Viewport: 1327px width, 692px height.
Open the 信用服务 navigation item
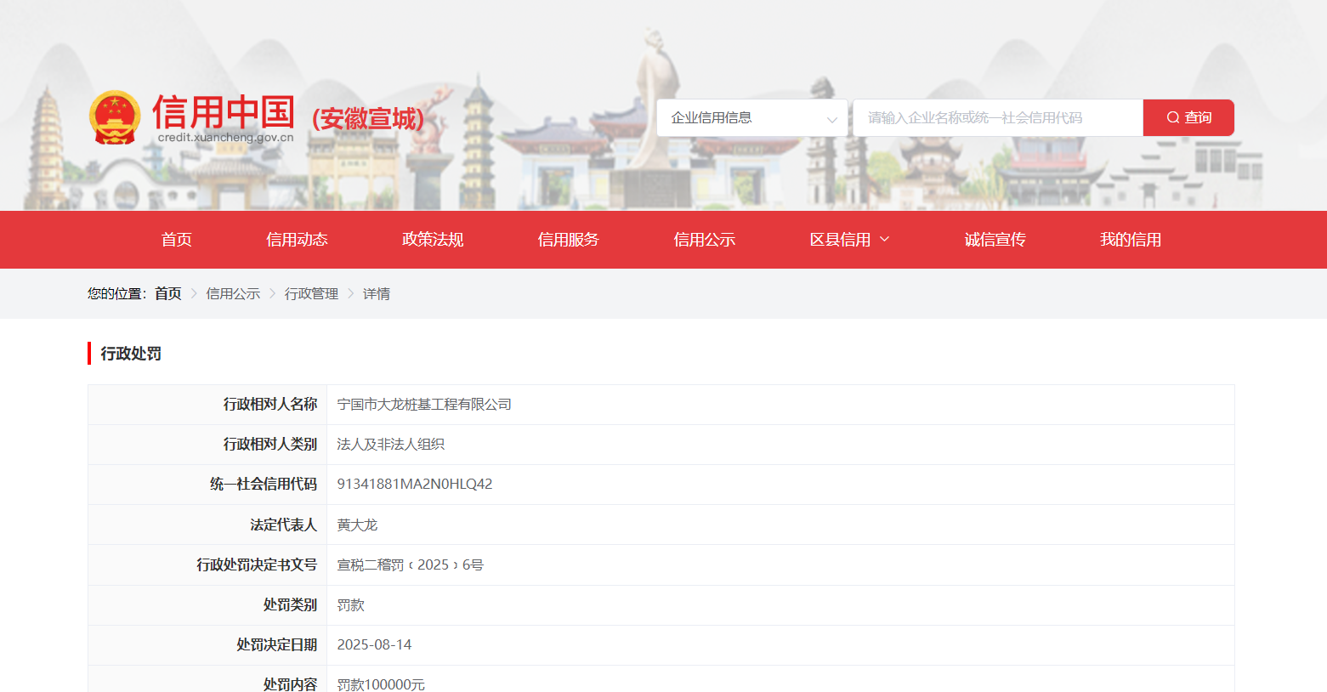tap(569, 240)
